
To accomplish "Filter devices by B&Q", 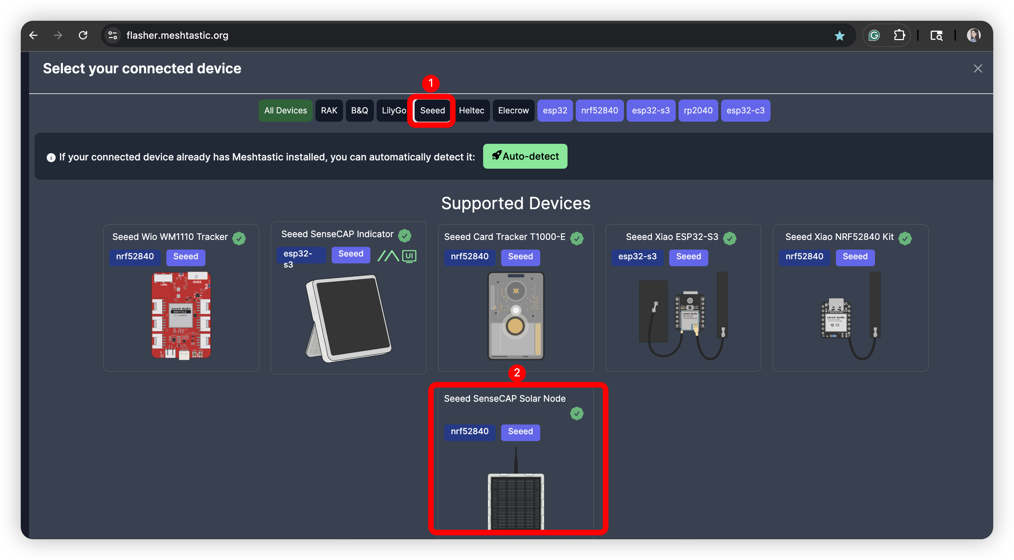I will click(359, 111).
